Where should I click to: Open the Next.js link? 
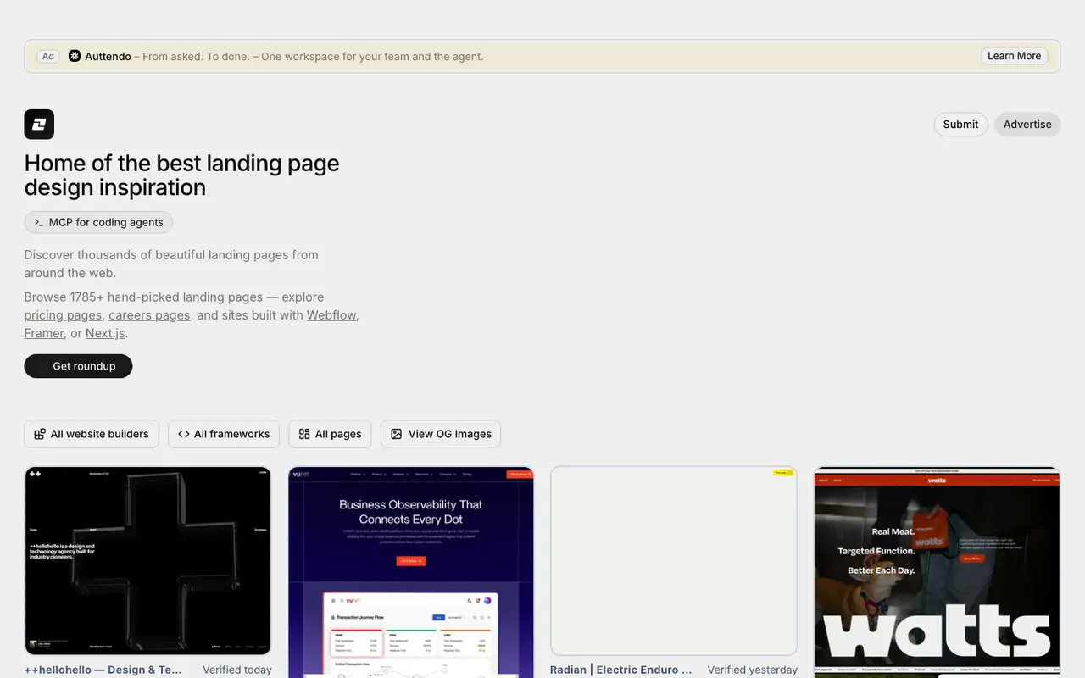point(105,333)
